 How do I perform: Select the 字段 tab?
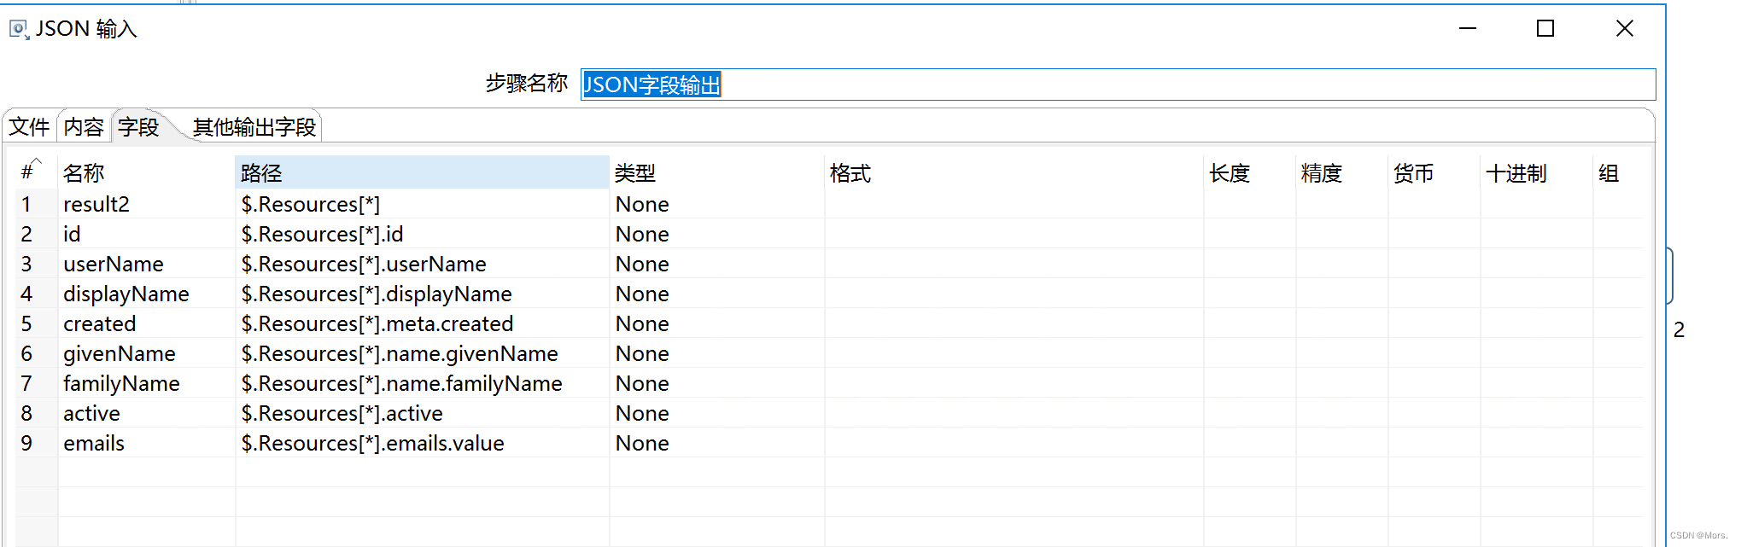pyautogui.click(x=139, y=126)
